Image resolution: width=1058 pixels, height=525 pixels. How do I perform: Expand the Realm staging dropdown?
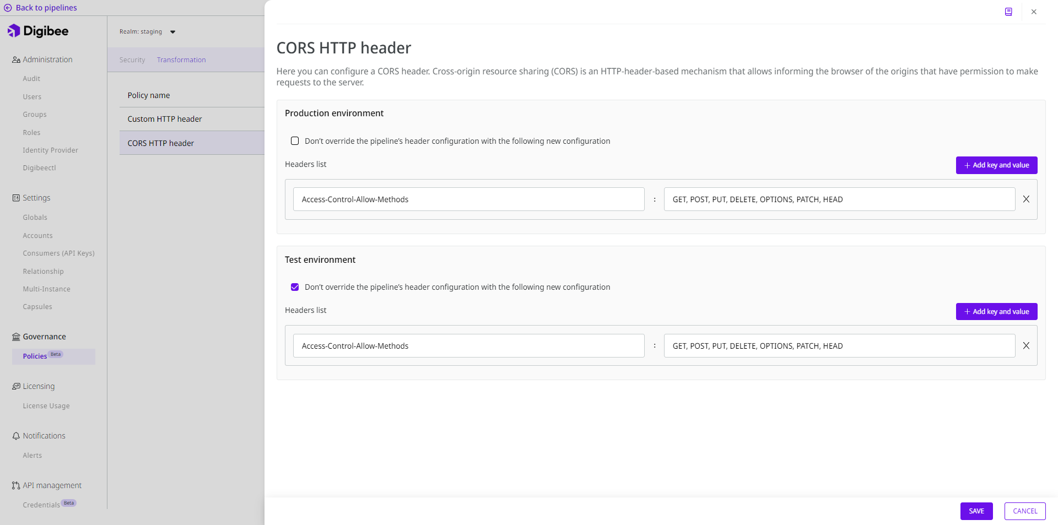(172, 32)
